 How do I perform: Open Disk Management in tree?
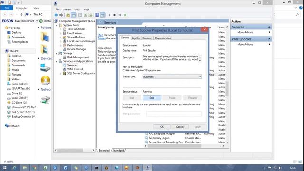tap(78, 57)
